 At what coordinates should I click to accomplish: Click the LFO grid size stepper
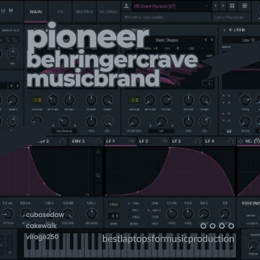[114, 216]
